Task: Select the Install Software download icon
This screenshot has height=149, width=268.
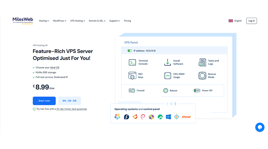Action: coord(167,62)
